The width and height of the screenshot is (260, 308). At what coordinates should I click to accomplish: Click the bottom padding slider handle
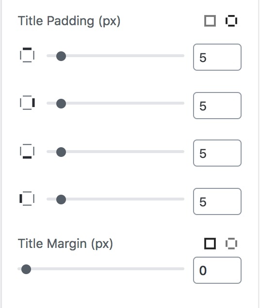point(61,152)
